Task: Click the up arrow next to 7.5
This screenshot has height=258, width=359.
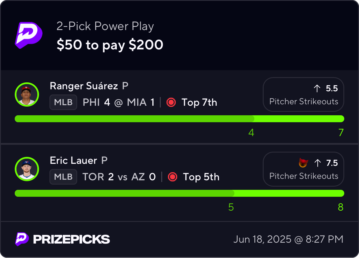Action: click(317, 163)
